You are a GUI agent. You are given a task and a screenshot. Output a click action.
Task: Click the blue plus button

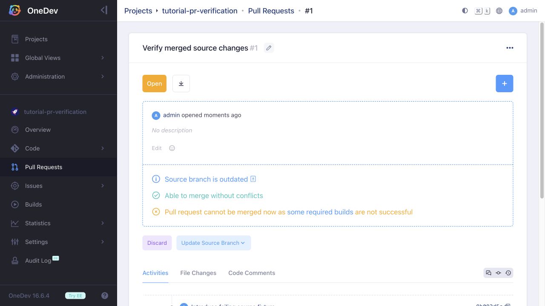(505, 84)
